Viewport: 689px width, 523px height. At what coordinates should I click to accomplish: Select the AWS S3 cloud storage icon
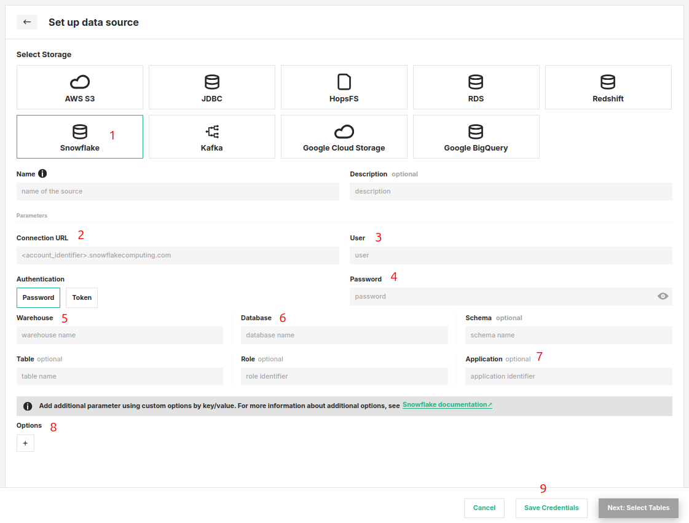tap(80, 82)
